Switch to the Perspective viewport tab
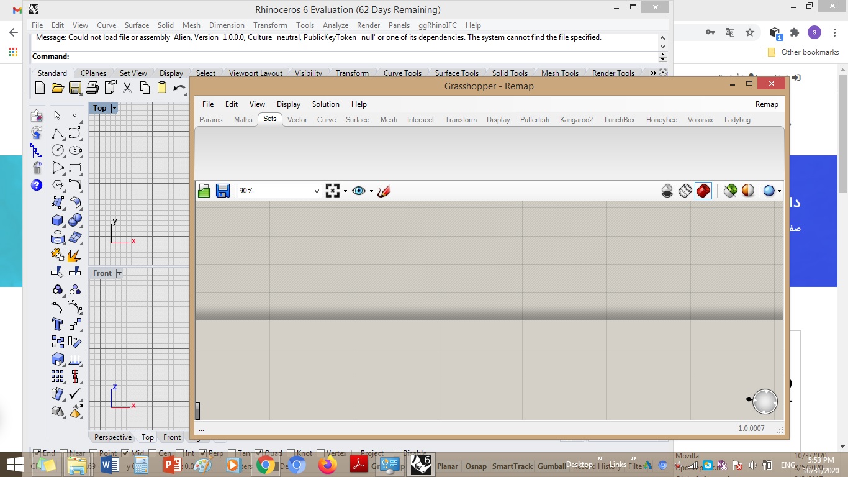 pos(113,437)
